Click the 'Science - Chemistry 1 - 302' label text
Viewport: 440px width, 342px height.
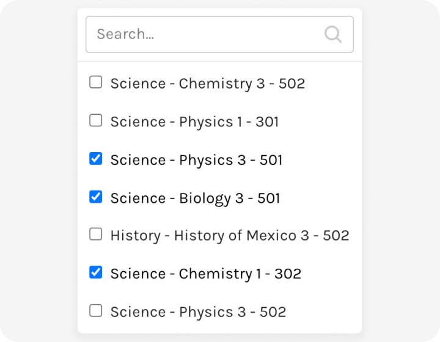tap(206, 274)
